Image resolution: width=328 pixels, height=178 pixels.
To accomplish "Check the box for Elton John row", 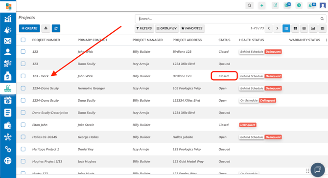I will (x=23, y=125).
